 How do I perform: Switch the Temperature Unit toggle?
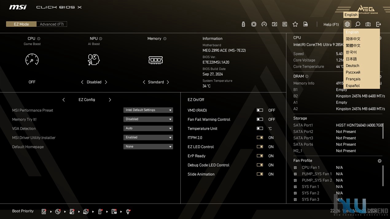point(260,129)
